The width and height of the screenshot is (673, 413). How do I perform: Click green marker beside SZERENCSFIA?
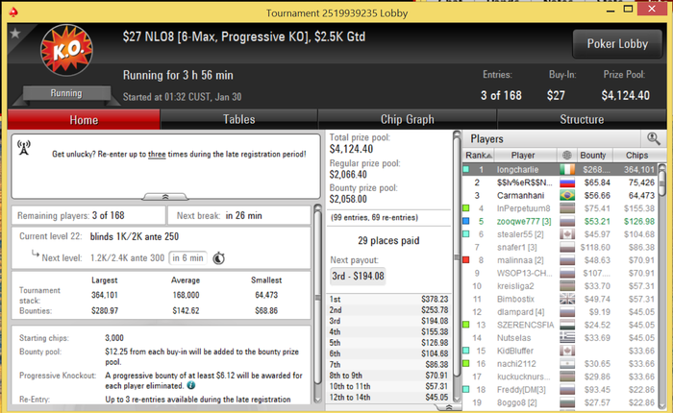[x=465, y=325]
